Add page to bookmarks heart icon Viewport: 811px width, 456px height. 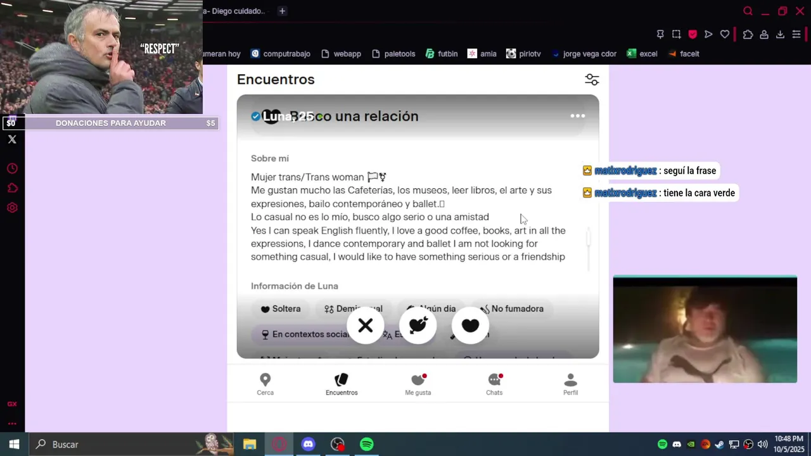(x=725, y=34)
